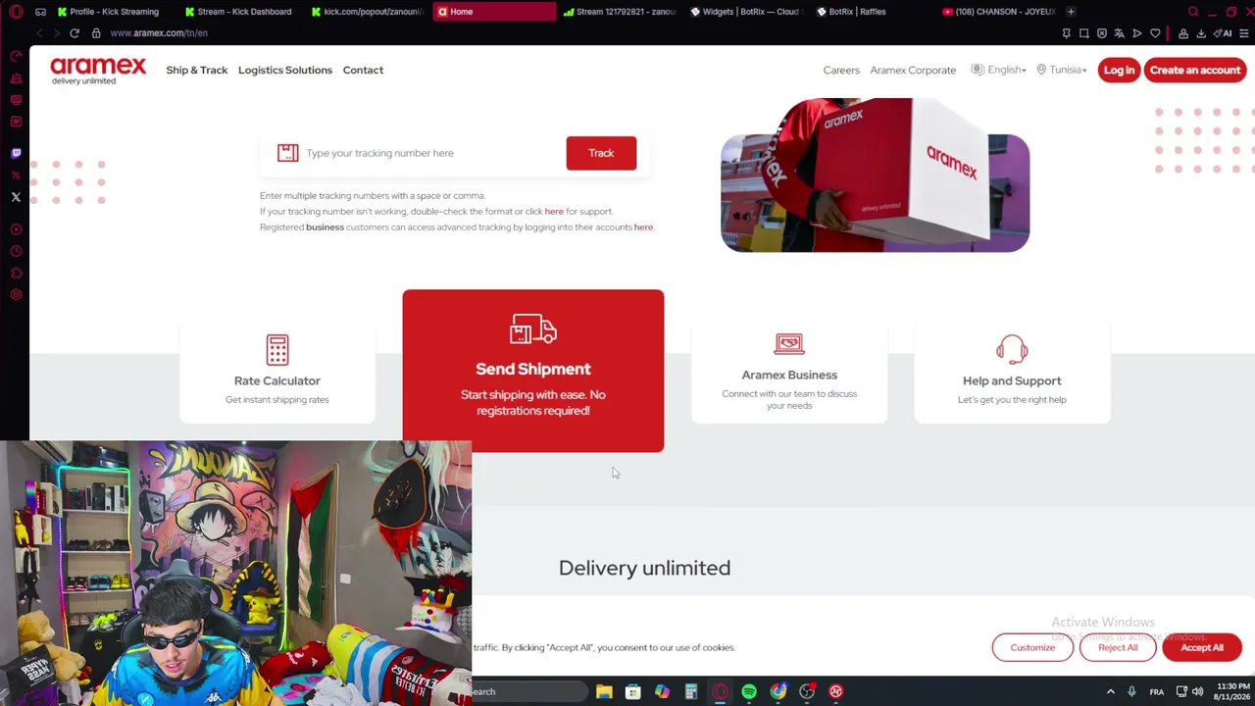Click "here" for tracking format support
1255x706 pixels.
[x=554, y=211]
